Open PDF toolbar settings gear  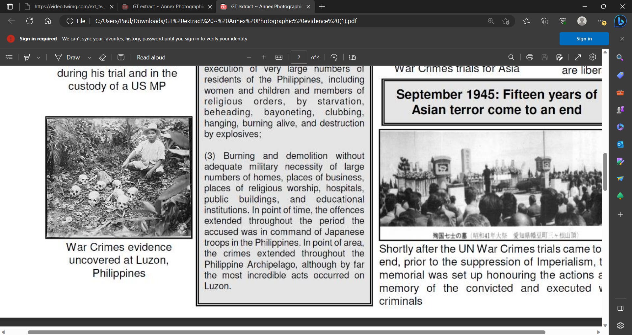592,57
